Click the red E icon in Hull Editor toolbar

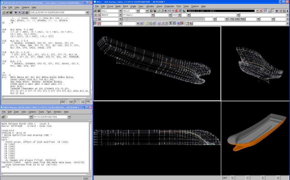(176, 11)
